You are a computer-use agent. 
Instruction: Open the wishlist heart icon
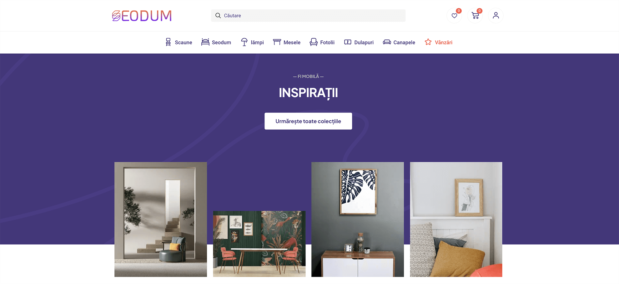pos(454,16)
